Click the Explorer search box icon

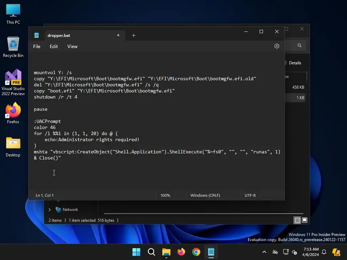[x=300, y=45]
